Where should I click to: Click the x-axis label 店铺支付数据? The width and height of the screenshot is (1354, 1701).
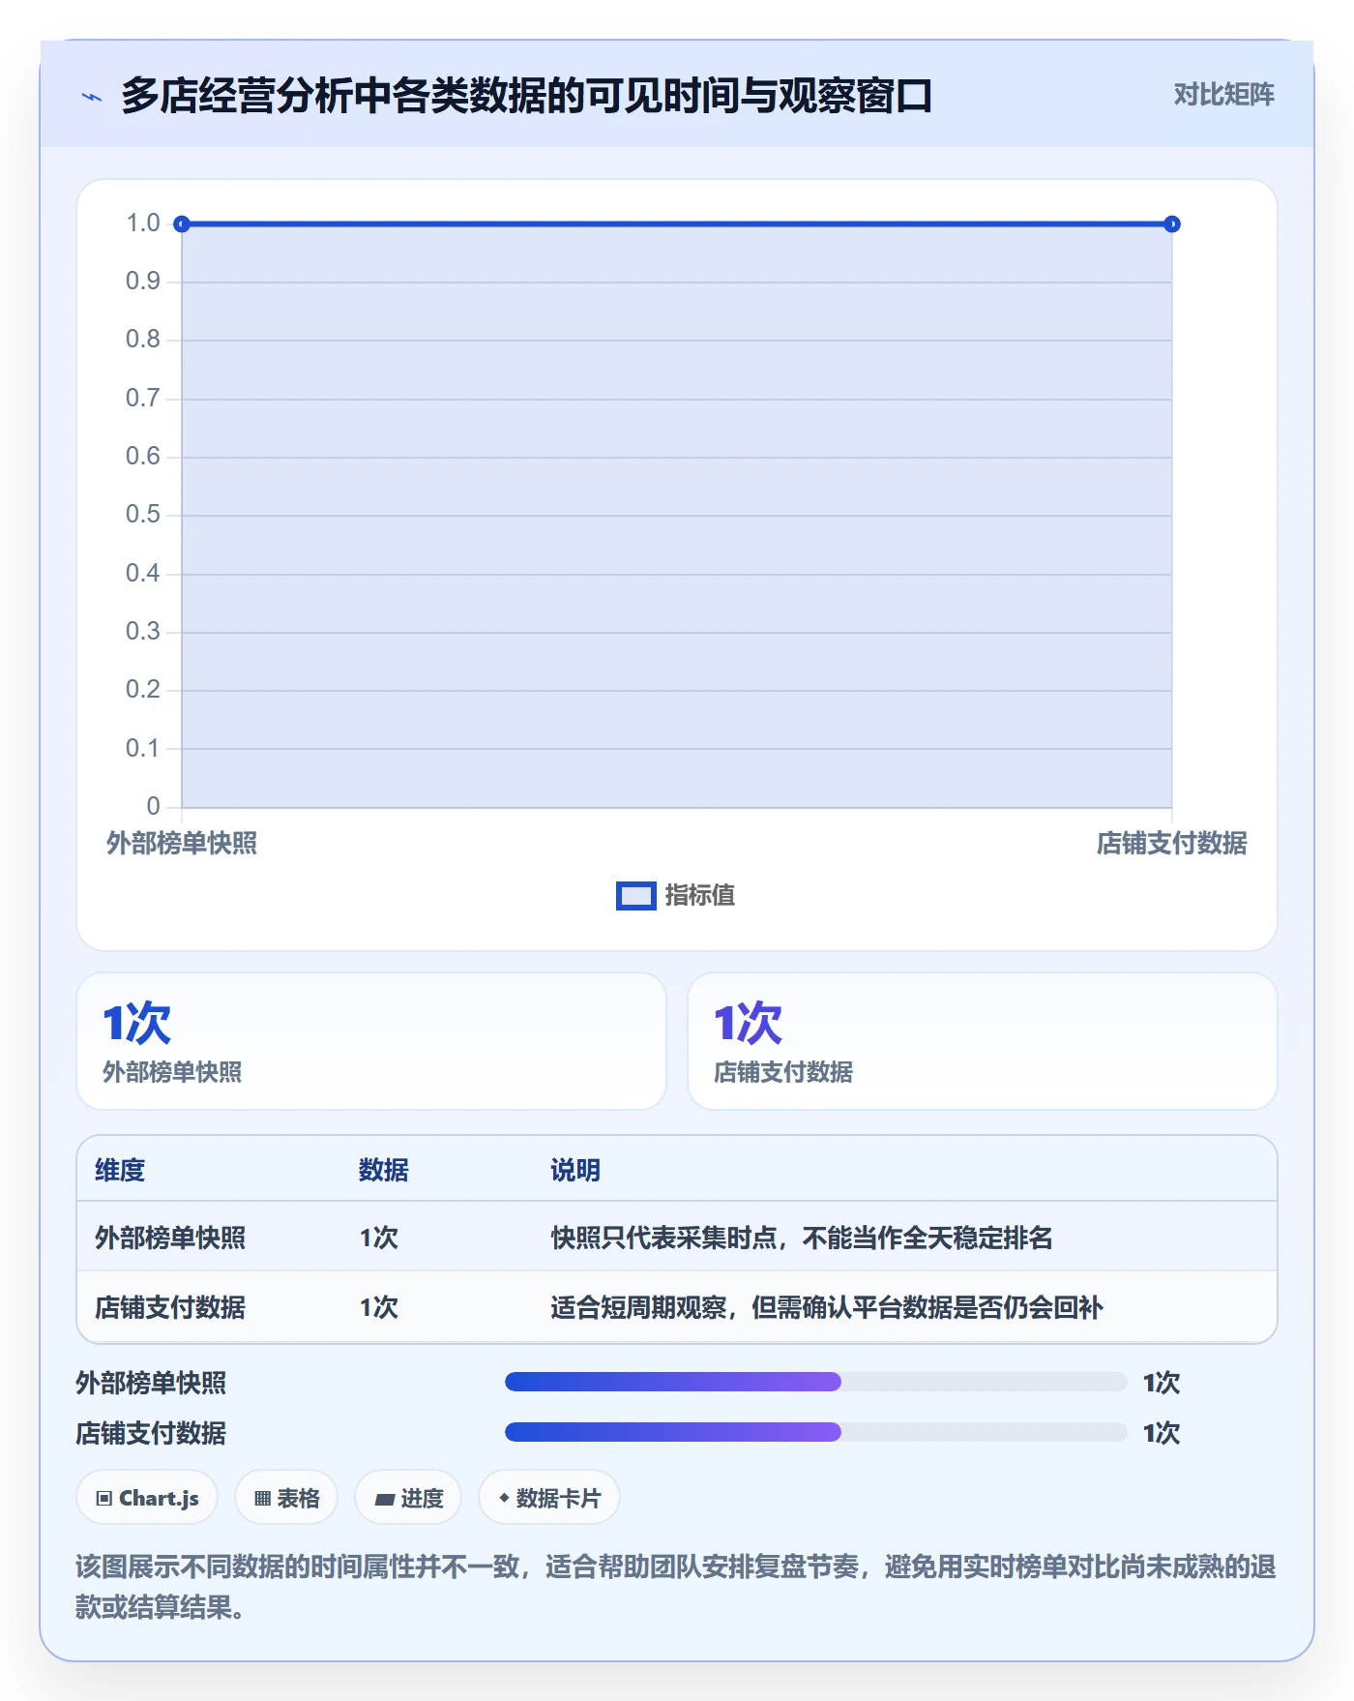[x=1171, y=844]
